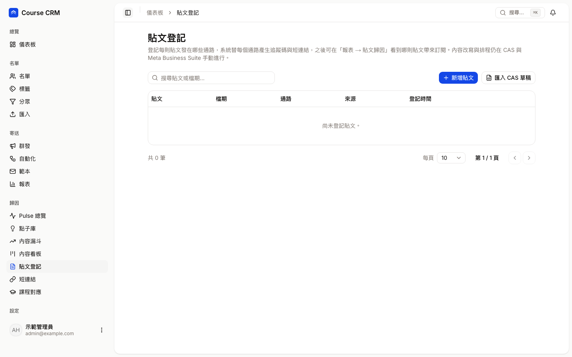Image resolution: width=572 pixels, height=357 pixels.
Task: Open 群發 broadcast page
Action: 57,146
